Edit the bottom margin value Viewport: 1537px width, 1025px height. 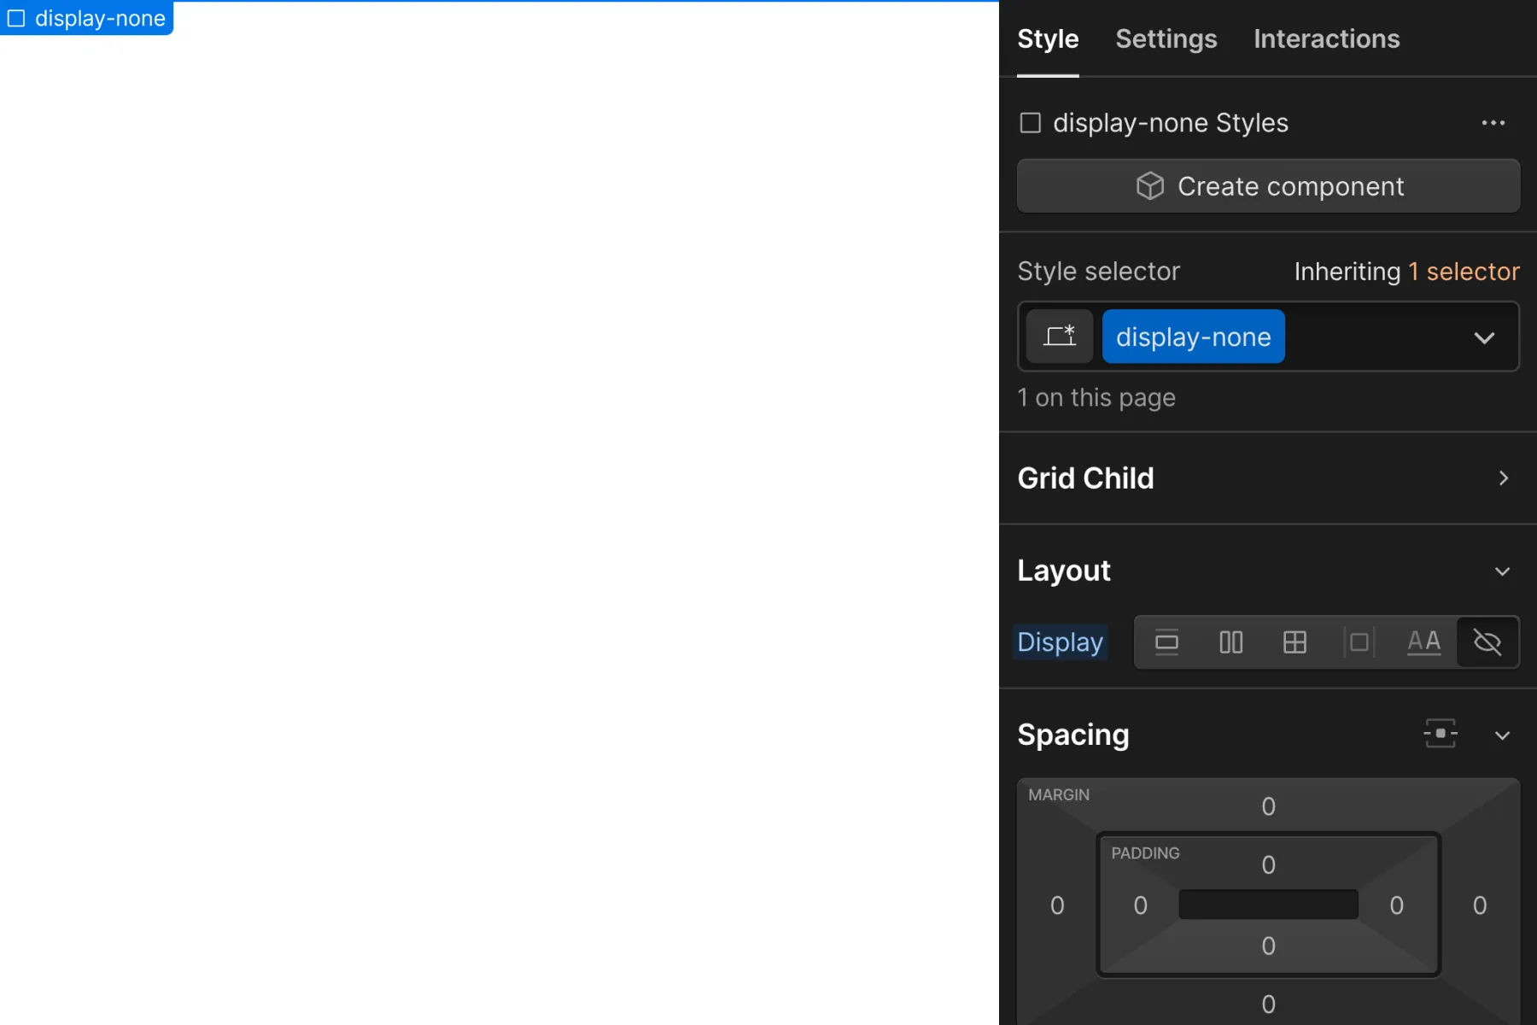click(1268, 1004)
